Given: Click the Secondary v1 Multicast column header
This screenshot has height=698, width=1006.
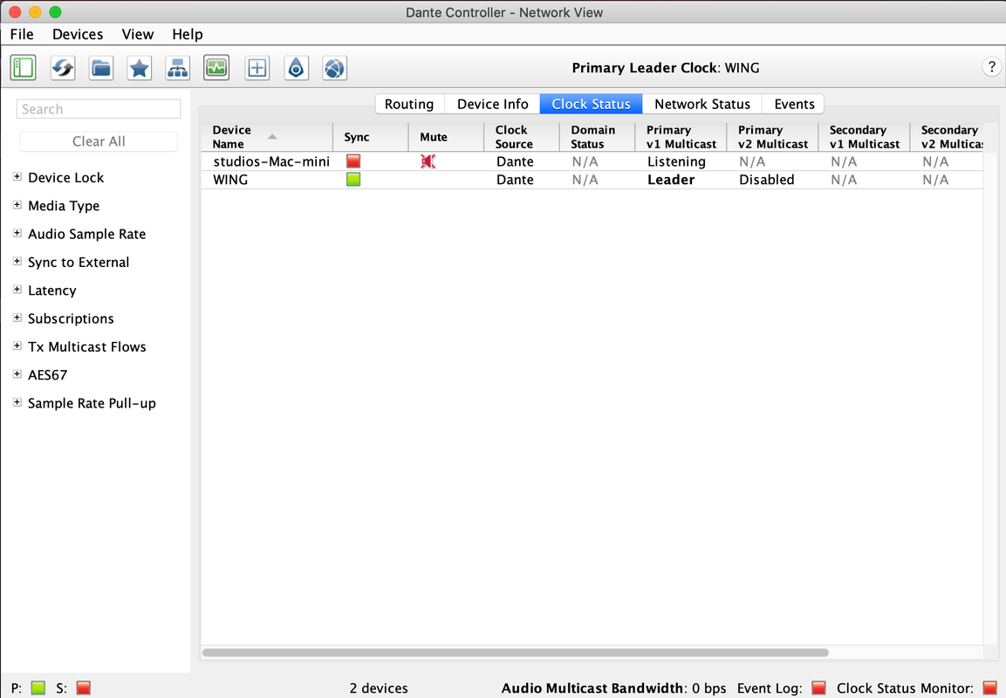Looking at the screenshot, I should (x=864, y=137).
